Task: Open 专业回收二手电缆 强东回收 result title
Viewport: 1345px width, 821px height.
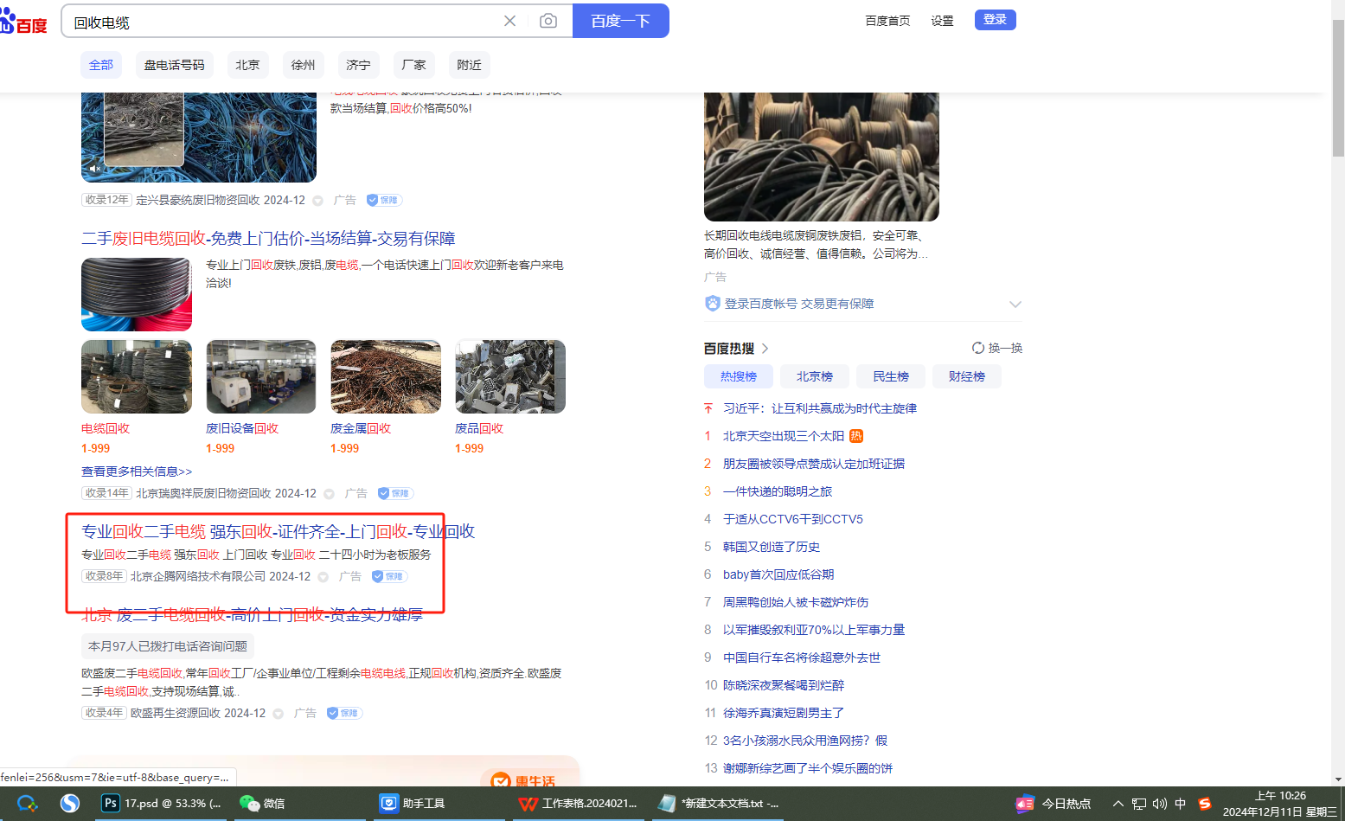Action: [x=278, y=531]
